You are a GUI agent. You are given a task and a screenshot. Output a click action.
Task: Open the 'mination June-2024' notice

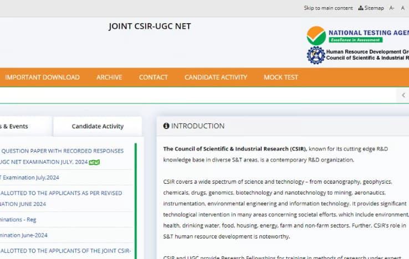[24, 235]
